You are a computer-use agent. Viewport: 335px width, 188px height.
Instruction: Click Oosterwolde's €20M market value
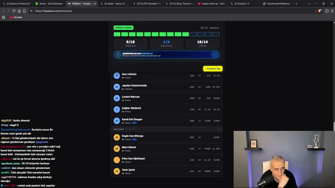[208, 87]
